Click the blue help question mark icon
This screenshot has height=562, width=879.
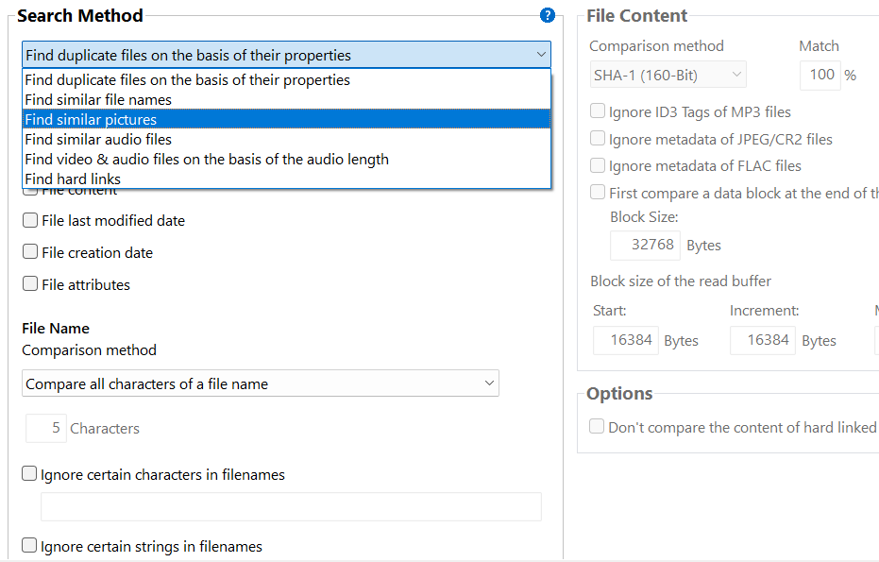pyautogui.click(x=547, y=15)
